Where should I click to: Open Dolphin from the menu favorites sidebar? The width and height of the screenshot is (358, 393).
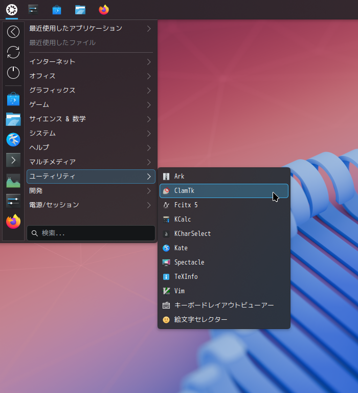pyautogui.click(x=13, y=119)
